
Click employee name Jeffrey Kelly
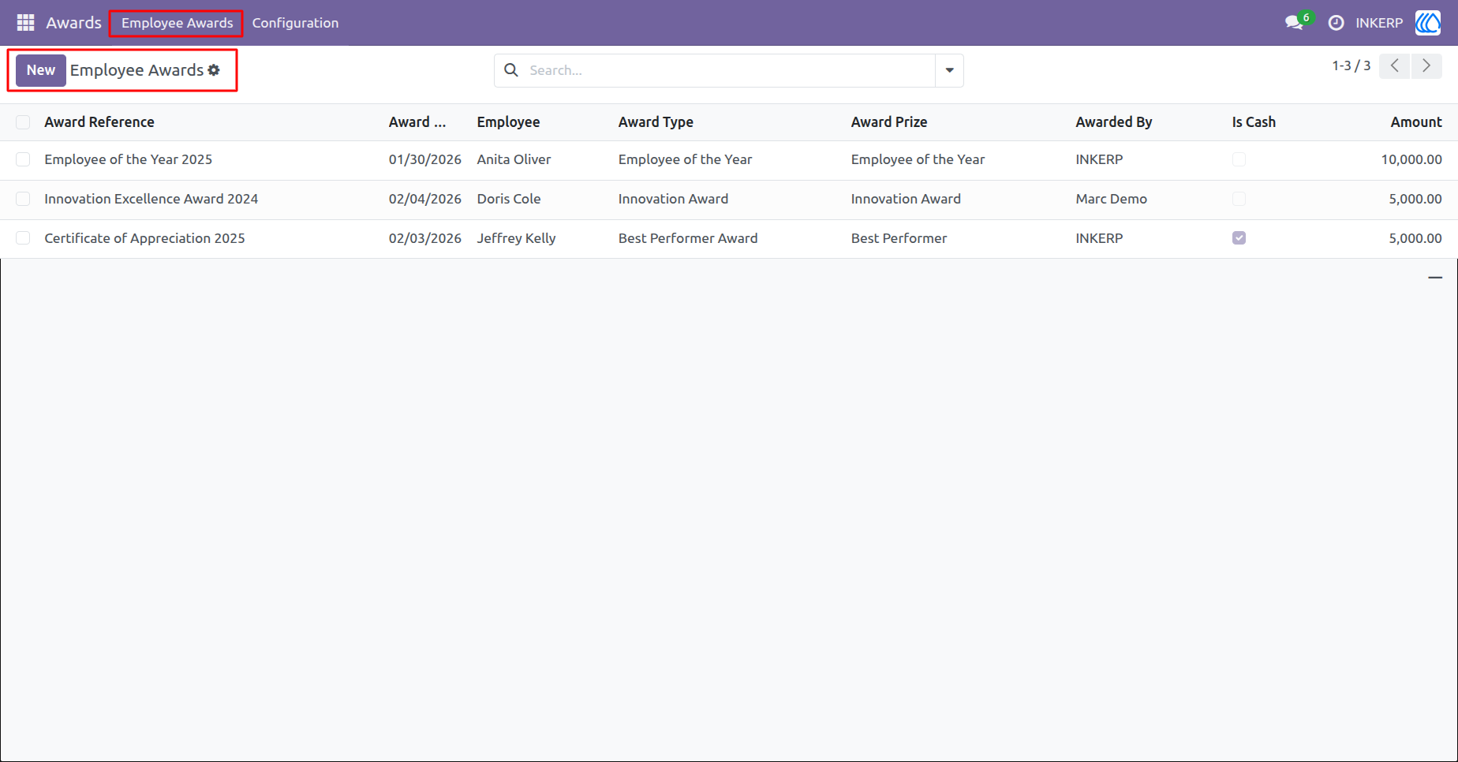coord(516,238)
